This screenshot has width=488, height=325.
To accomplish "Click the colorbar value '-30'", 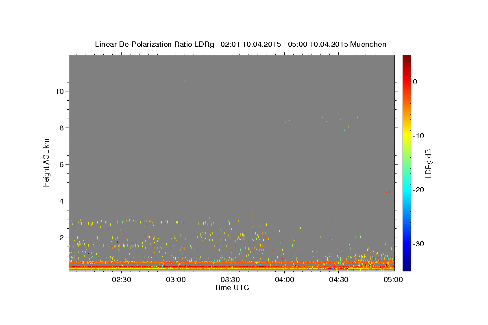I will tap(419, 244).
